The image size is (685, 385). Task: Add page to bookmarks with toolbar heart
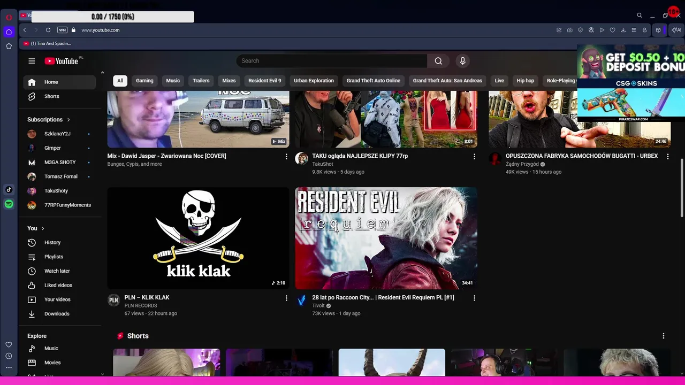point(612,30)
